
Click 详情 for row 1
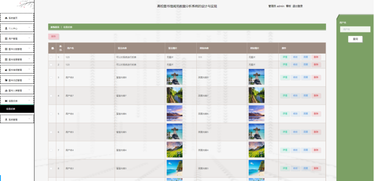point(285,57)
